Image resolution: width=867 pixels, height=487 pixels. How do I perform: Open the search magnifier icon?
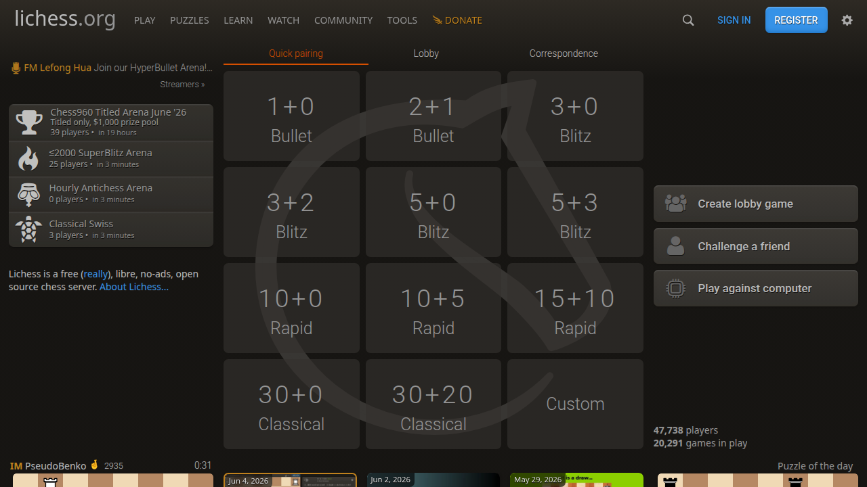(688, 20)
